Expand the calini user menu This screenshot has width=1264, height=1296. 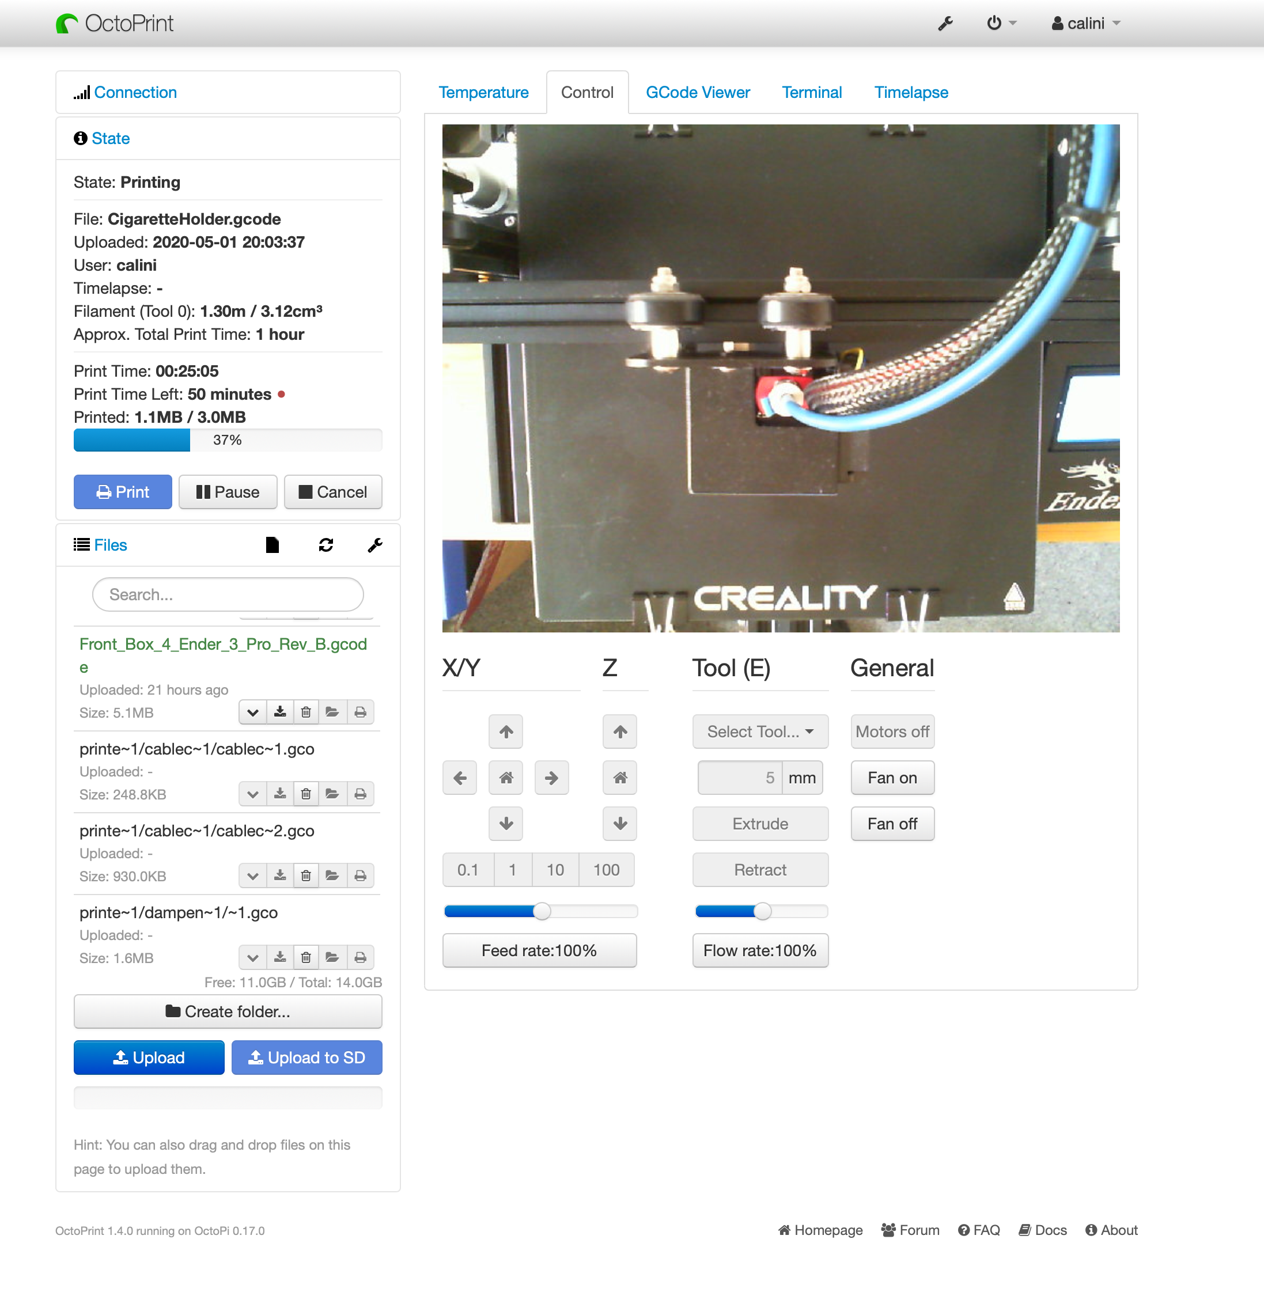1085,24
